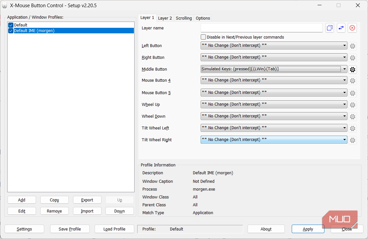Click the morgen.exe process value
This screenshot has width=368, height=239.
204,189
